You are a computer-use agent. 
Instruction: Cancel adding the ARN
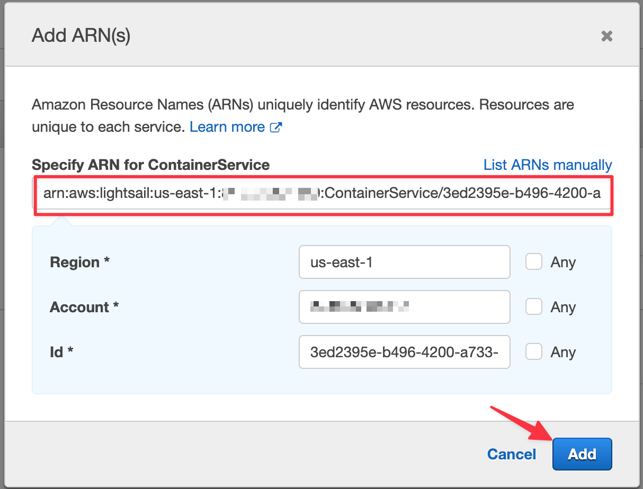pyautogui.click(x=512, y=454)
